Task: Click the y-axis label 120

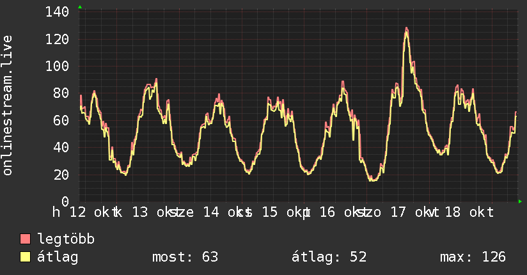Action: [x=57, y=40]
